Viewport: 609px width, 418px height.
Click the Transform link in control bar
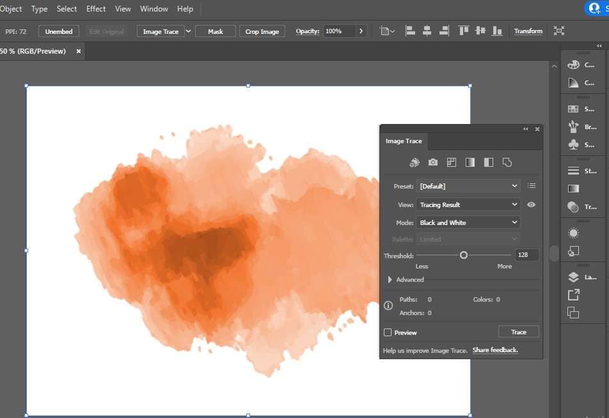pyautogui.click(x=528, y=31)
